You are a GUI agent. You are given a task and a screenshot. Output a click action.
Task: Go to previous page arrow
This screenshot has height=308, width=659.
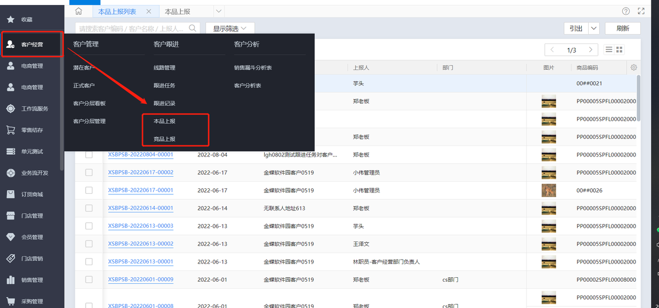552,50
